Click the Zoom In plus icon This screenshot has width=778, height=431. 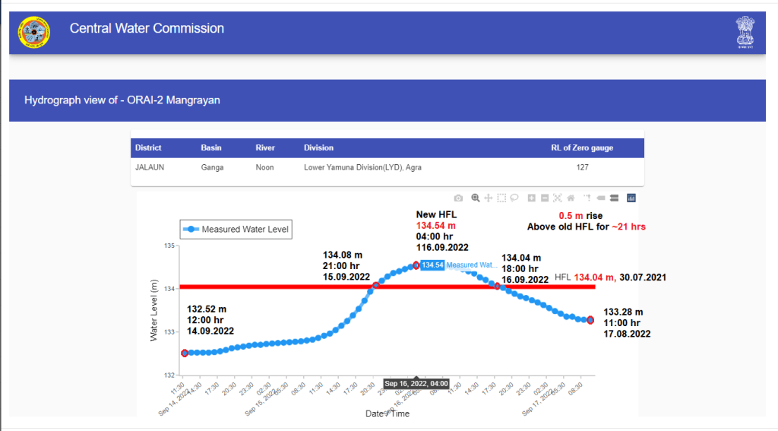click(x=532, y=198)
